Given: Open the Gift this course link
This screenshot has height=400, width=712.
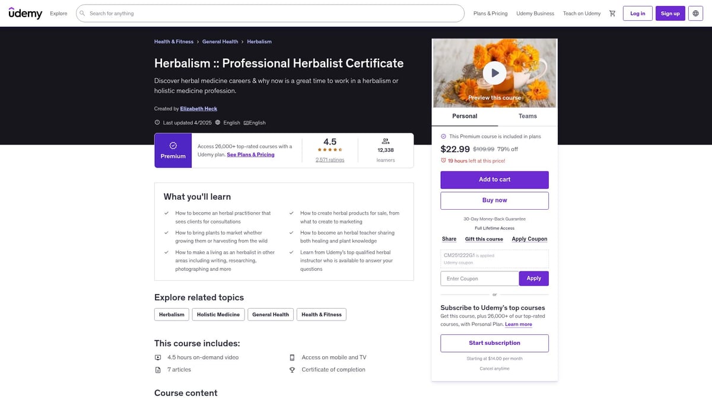Looking at the screenshot, I should (x=483, y=239).
